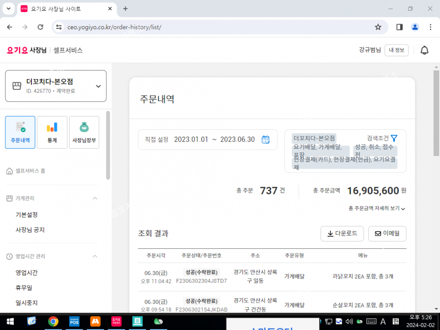440x330 pixels.
Task: Click the 경기도 안산시 상록구 일동 address
Action: pos(255,276)
